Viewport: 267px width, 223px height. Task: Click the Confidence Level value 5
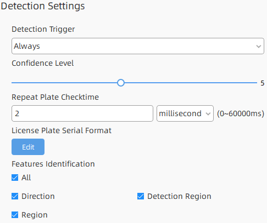(263, 83)
